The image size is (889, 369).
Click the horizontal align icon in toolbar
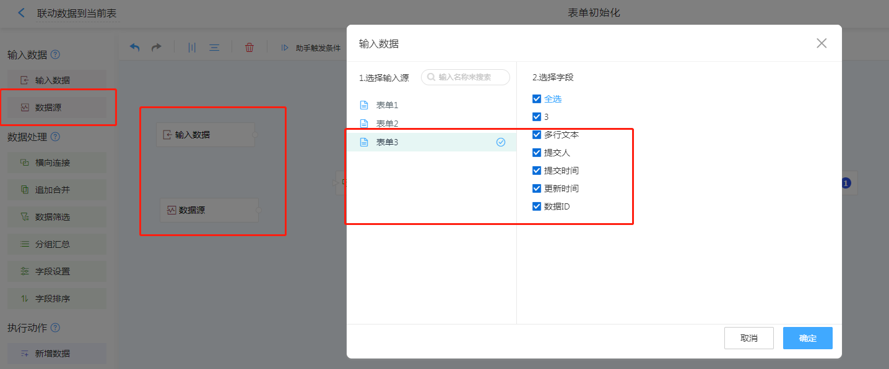[214, 48]
